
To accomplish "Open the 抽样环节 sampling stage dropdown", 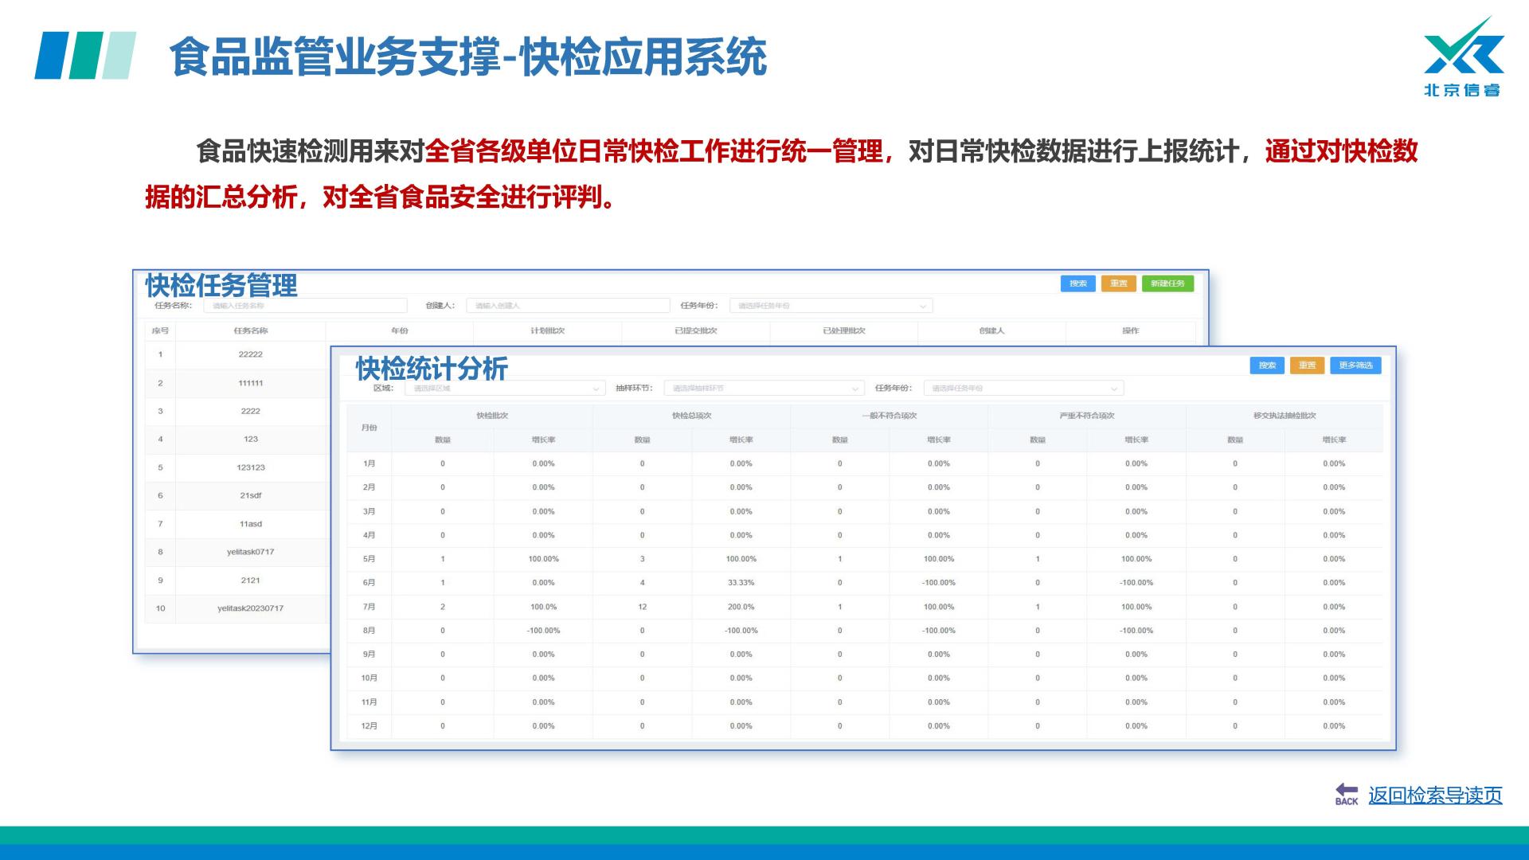I will (x=764, y=389).
